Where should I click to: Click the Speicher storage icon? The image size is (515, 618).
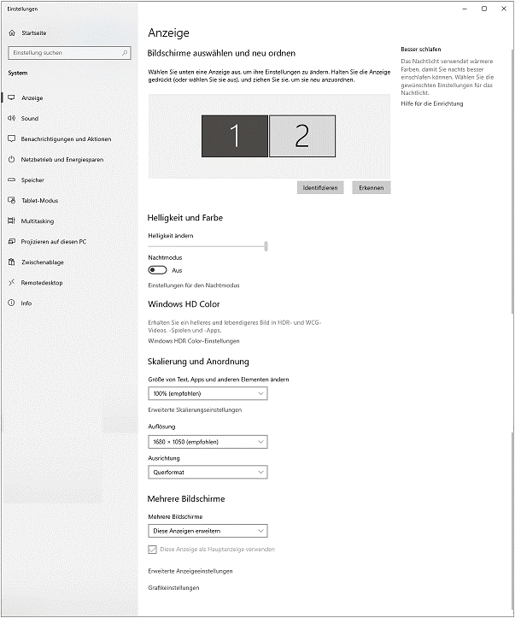[12, 180]
